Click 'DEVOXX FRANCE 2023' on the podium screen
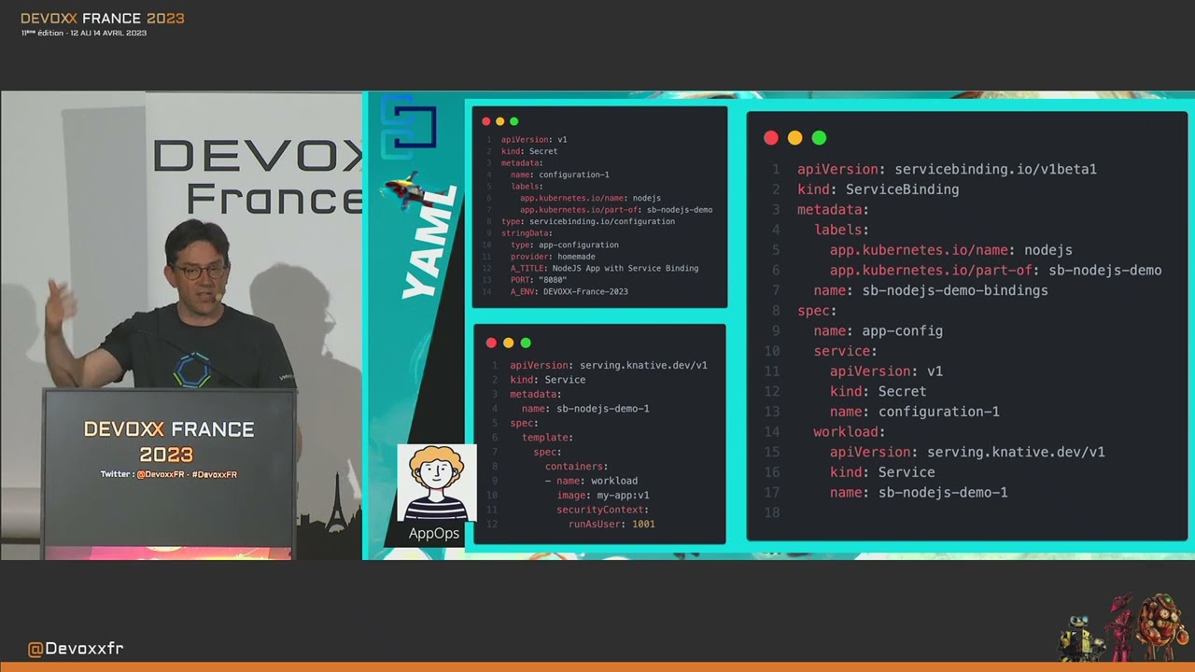The height and width of the screenshot is (672, 1195). 168,441
